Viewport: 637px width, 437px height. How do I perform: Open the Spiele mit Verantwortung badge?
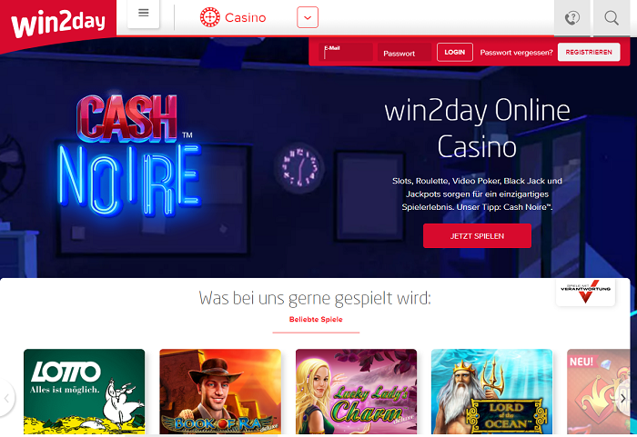585,293
